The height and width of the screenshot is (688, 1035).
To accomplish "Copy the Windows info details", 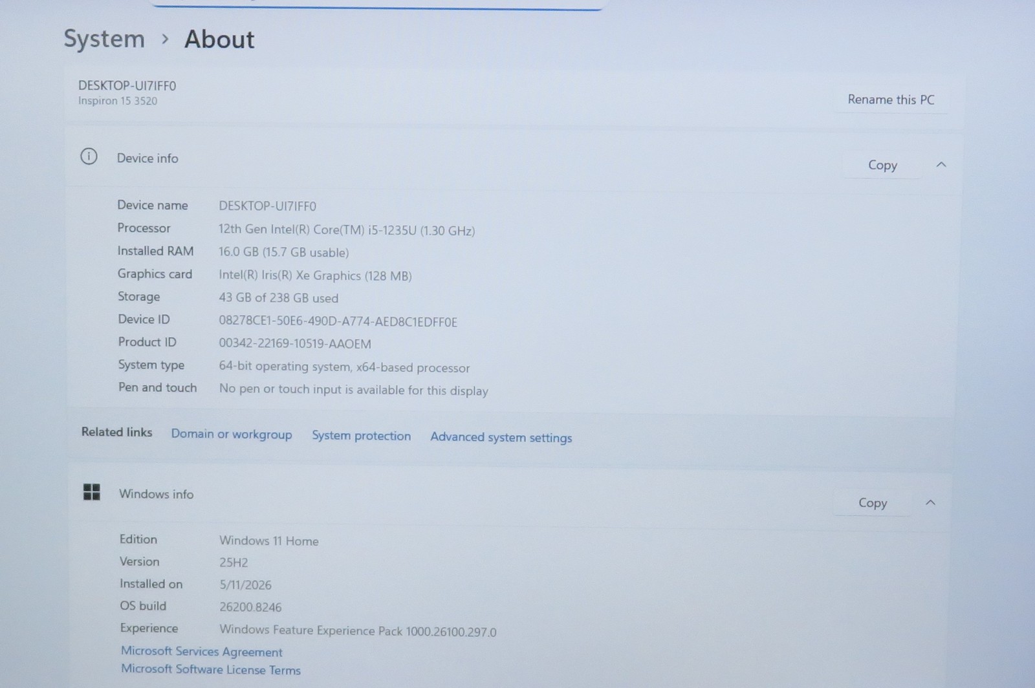I will tap(873, 502).
